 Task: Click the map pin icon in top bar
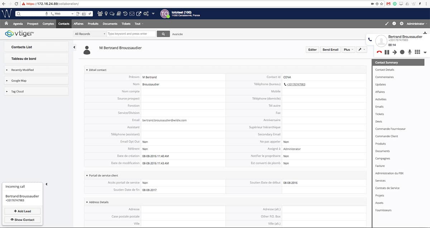click(x=106, y=14)
